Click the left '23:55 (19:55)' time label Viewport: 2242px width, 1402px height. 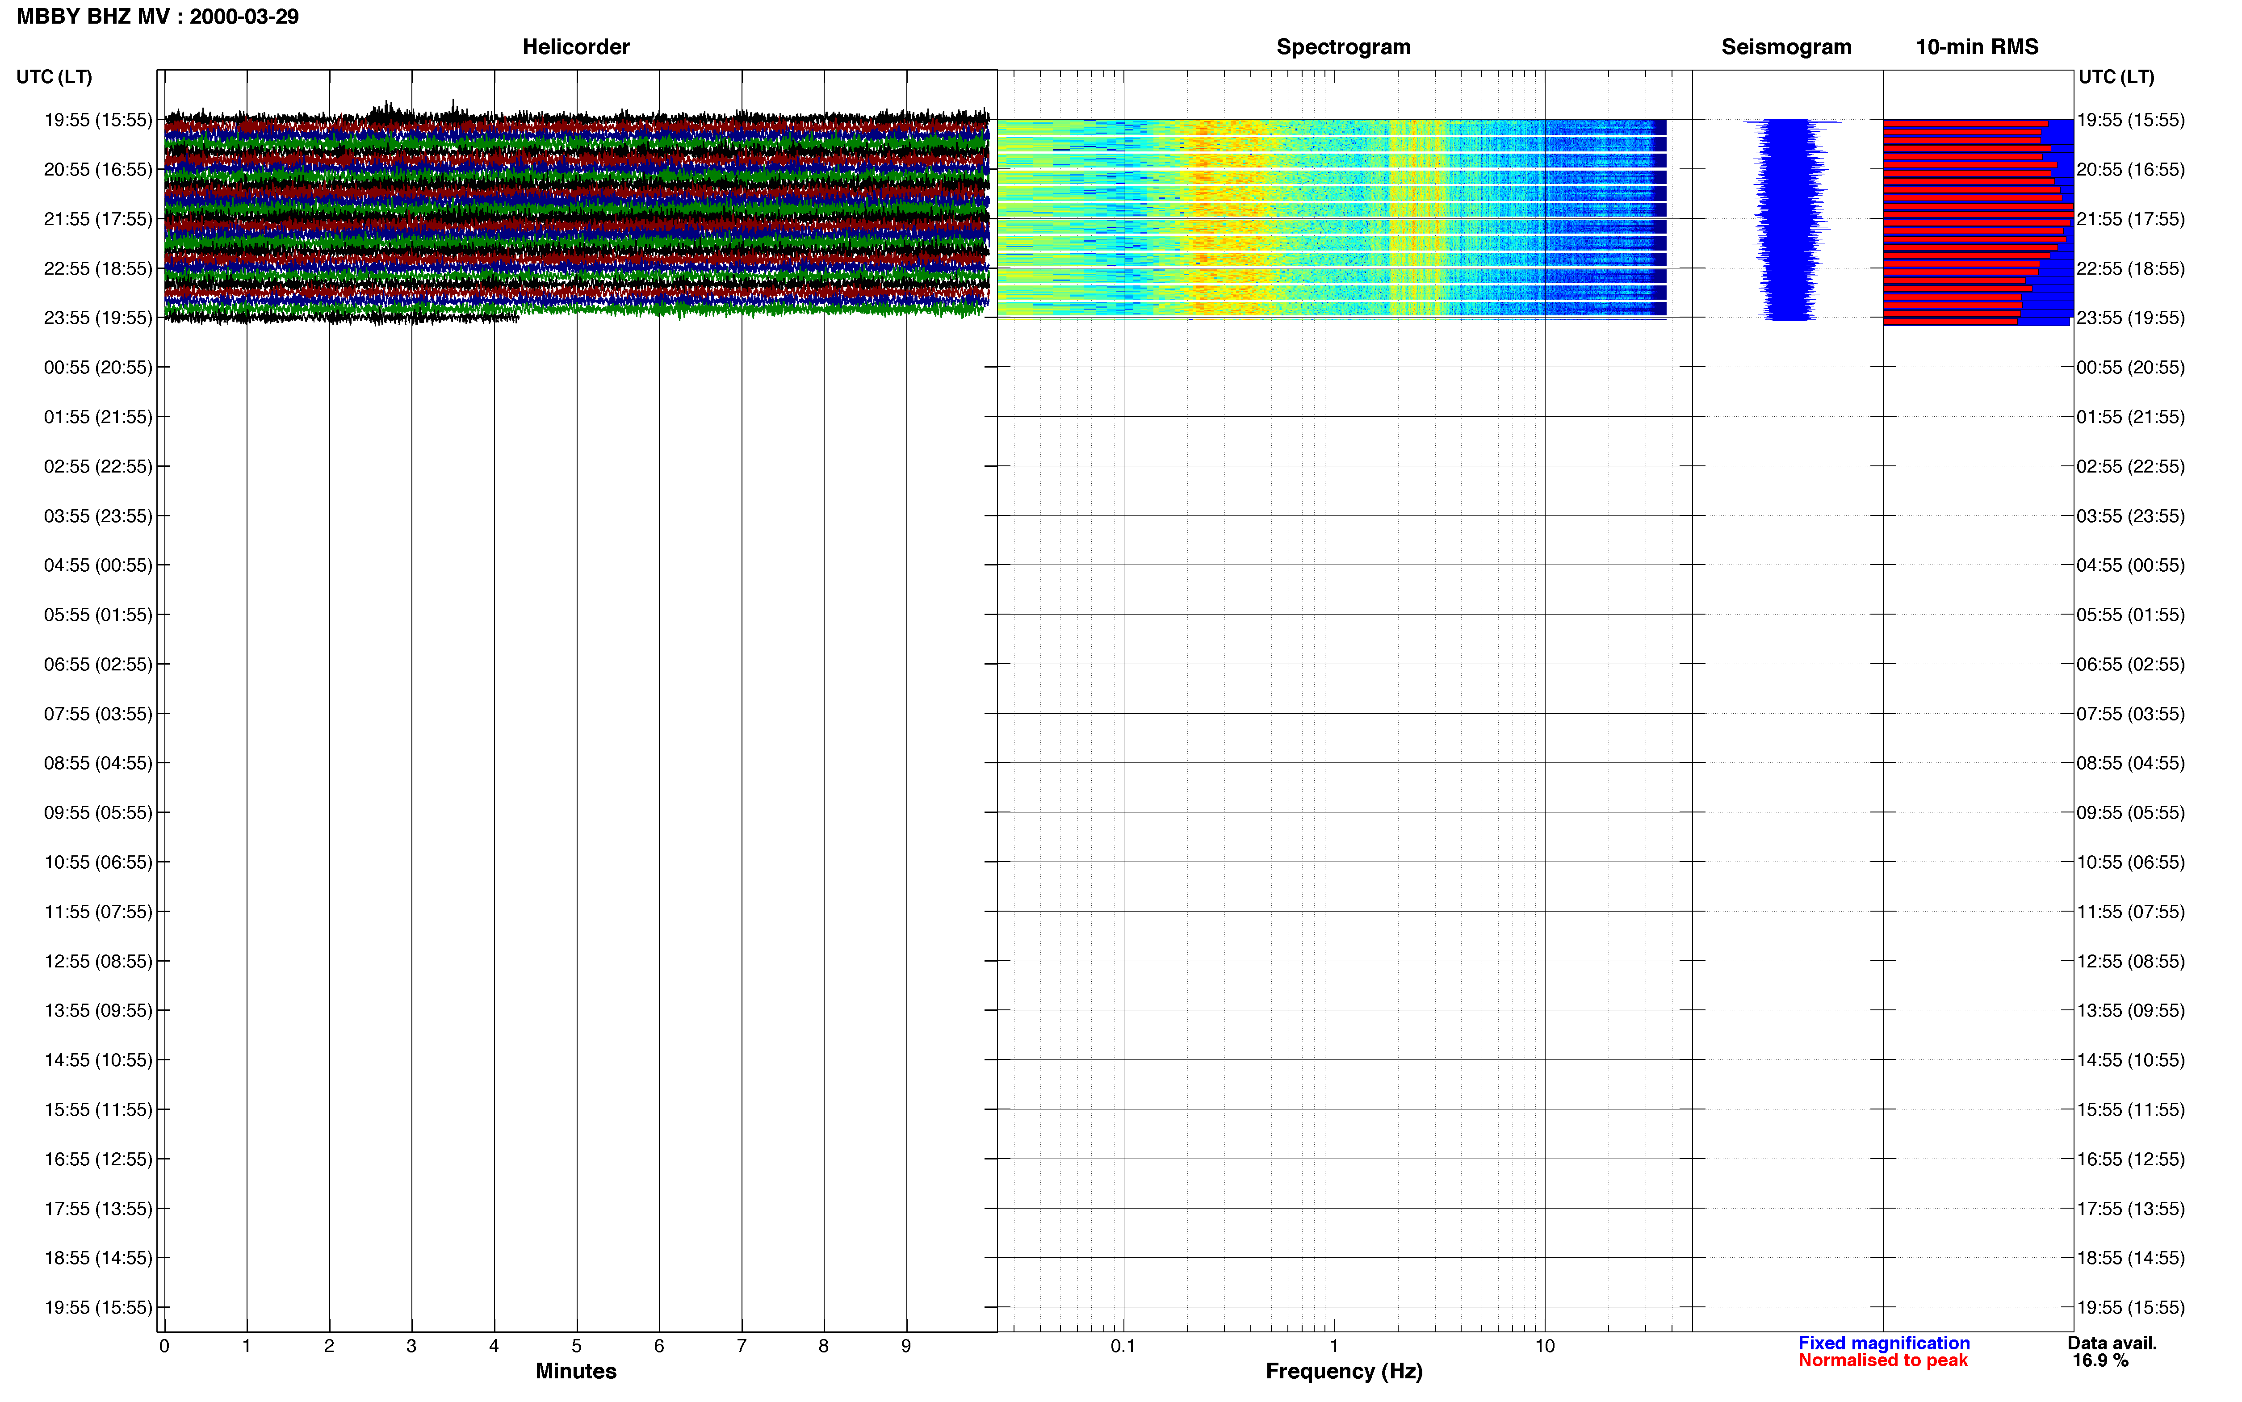(98, 317)
